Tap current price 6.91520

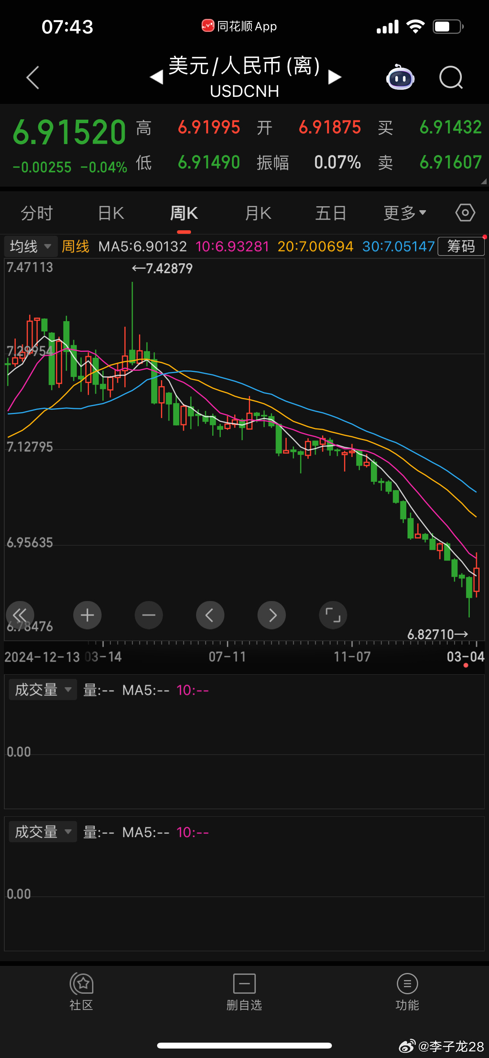click(69, 132)
